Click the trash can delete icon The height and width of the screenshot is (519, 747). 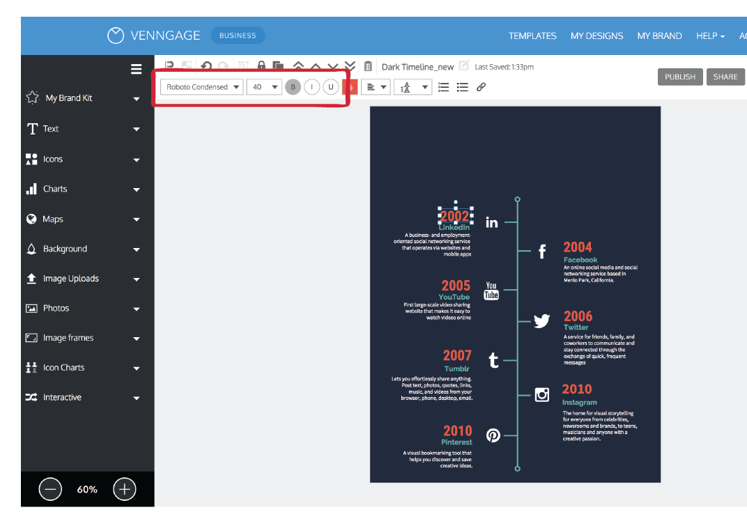pos(368,67)
